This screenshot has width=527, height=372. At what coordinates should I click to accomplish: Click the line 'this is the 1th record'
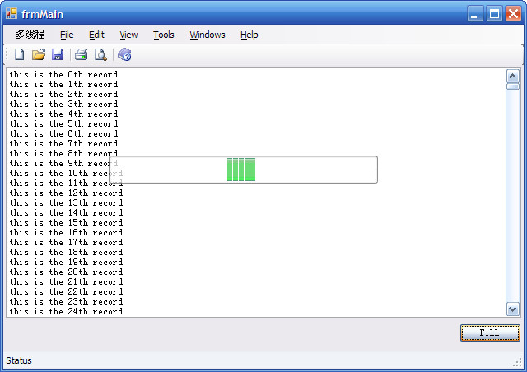pos(63,84)
